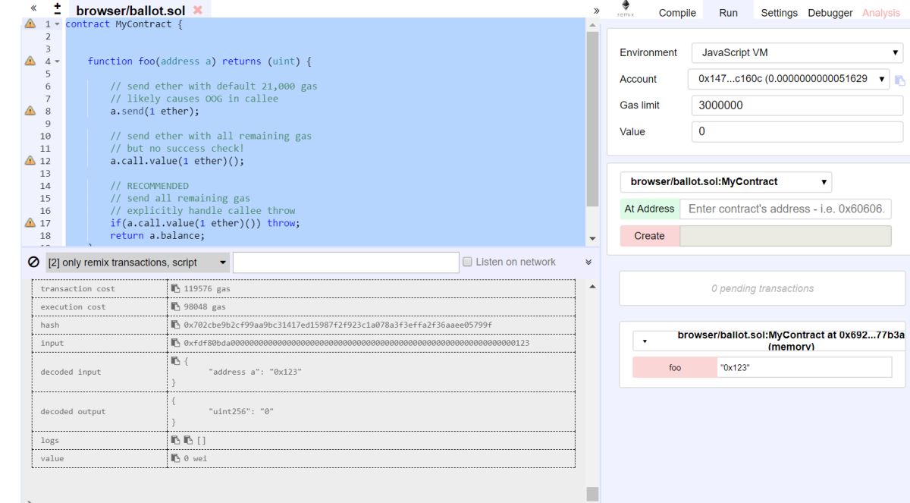Open the Environment dropdown showing JavaScript VM
910x503 pixels.
click(797, 53)
